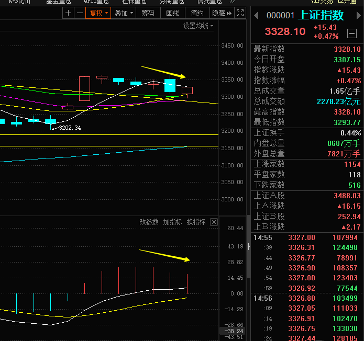This screenshot has height=341, width=364.
Task: Click the tick volume 133030
Action: tap(345, 329)
